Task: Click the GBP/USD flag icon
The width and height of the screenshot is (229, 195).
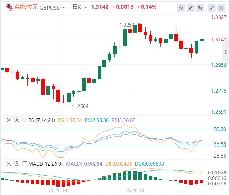Action: [10, 7]
